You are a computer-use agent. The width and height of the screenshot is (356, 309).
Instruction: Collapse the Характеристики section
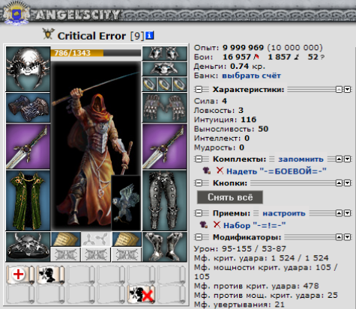click(x=199, y=90)
